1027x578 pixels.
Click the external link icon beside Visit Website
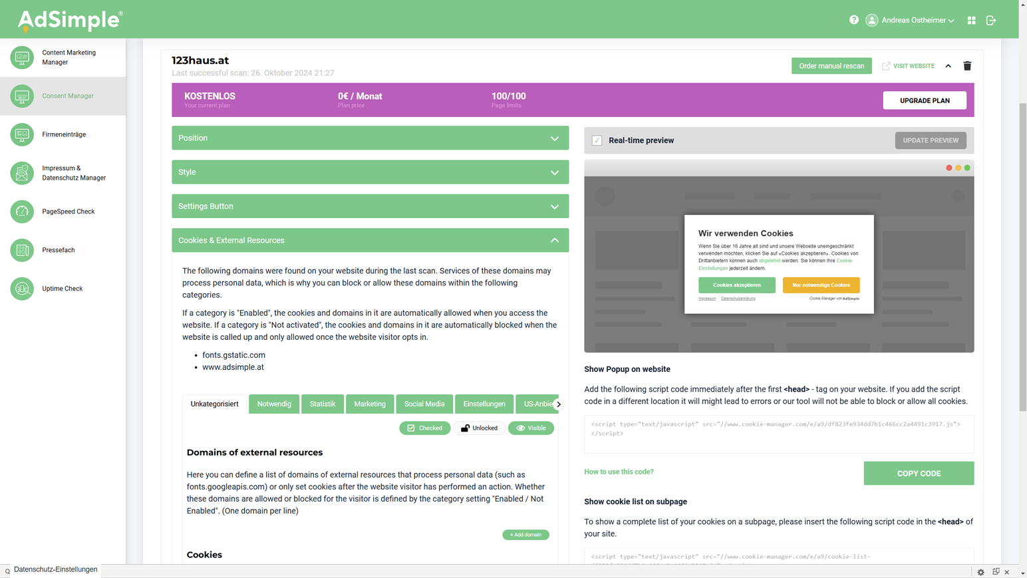coord(886,66)
